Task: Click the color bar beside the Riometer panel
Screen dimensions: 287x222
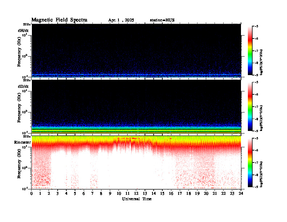Action: tap(250, 163)
